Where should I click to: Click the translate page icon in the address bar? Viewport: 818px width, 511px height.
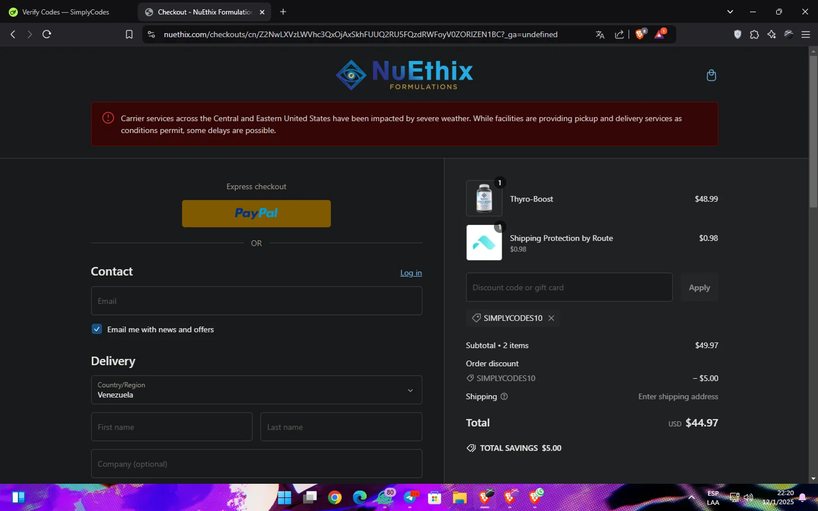(600, 34)
